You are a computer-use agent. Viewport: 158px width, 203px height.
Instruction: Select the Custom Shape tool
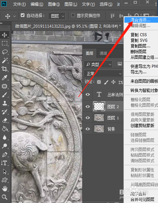(x=5, y=180)
